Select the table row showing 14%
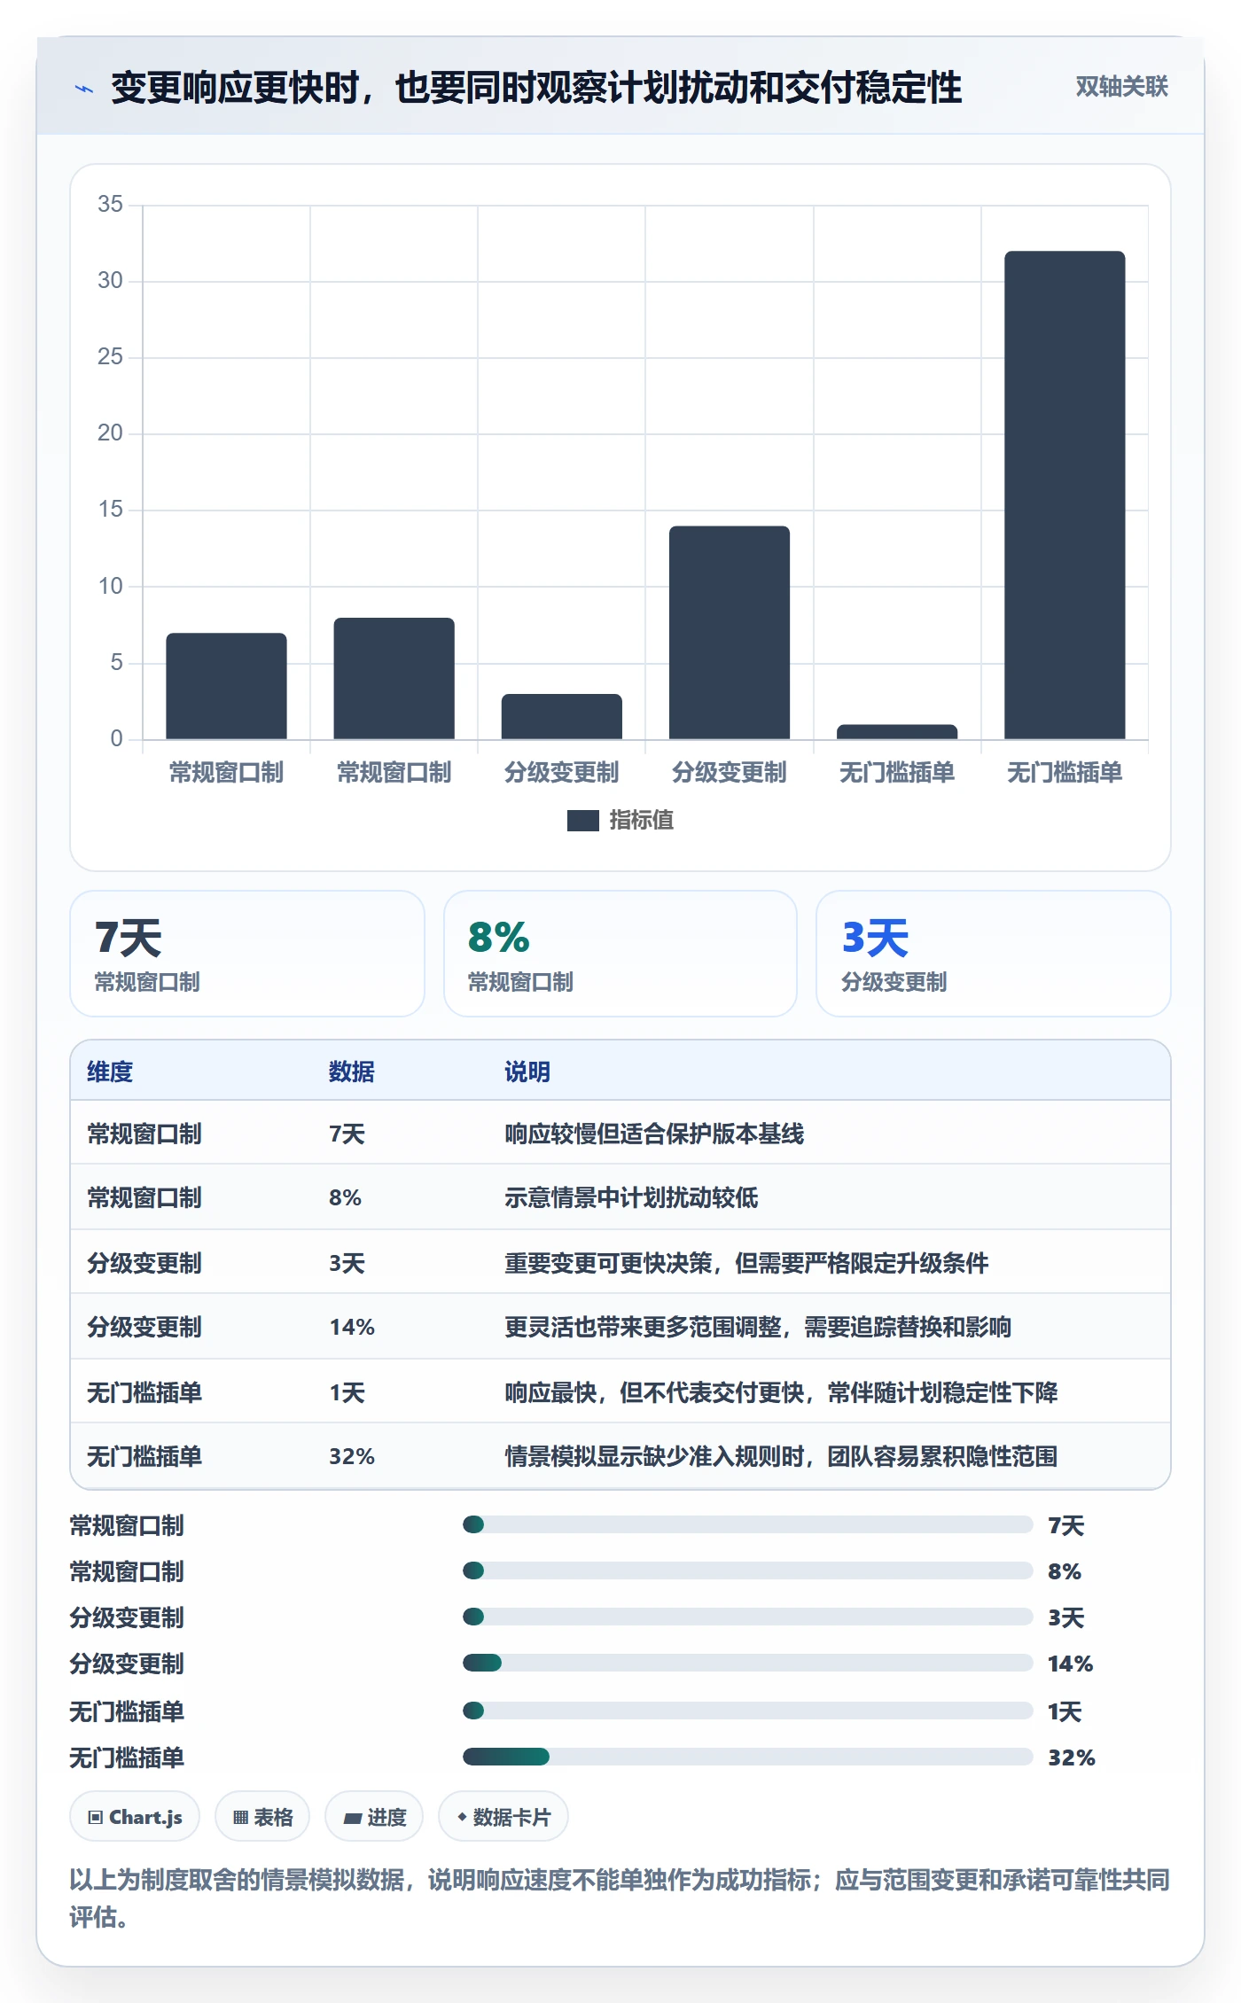The width and height of the screenshot is (1241, 2003). click(620, 1327)
